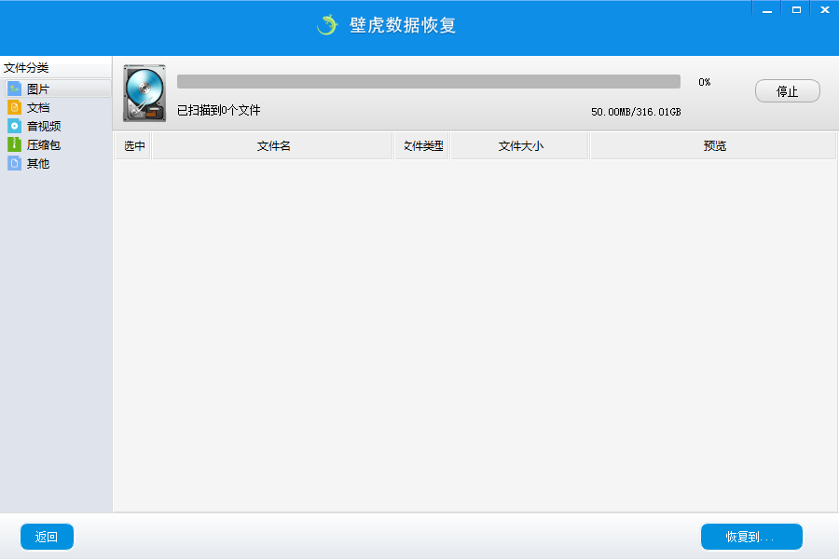Viewport: 839px width, 559px height.
Task: Sort by 文件大小 column header
Action: 520,145
